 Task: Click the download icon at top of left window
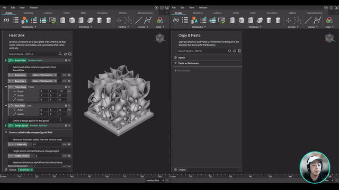[157, 7]
